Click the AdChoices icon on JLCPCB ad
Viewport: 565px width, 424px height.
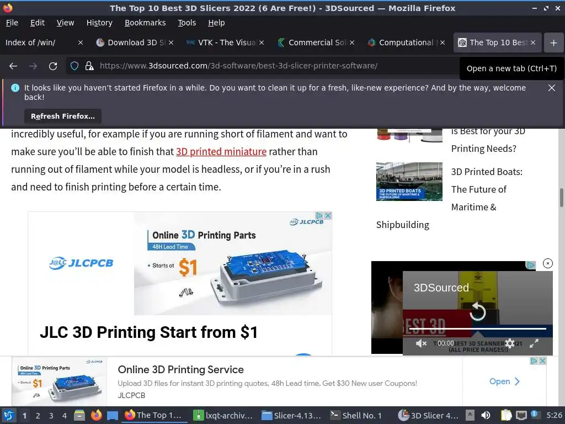tap(319, 216)
